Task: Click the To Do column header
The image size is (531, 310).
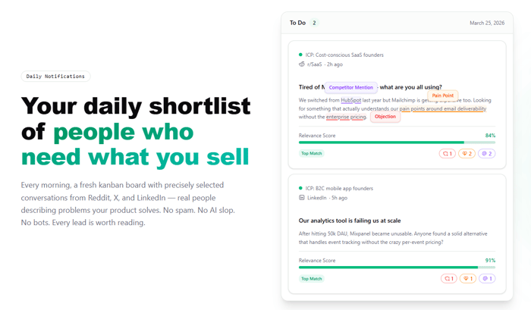Action: click(x=297, y=23)
